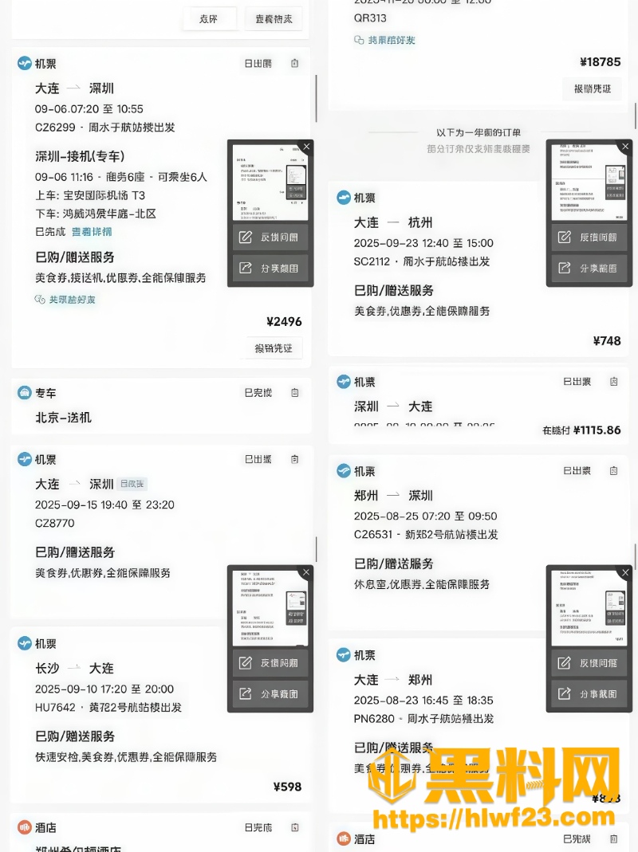Click the 已出票 status on 郑州 深圳 order
This screenshot has width=638, height=852.
point(577,470)
